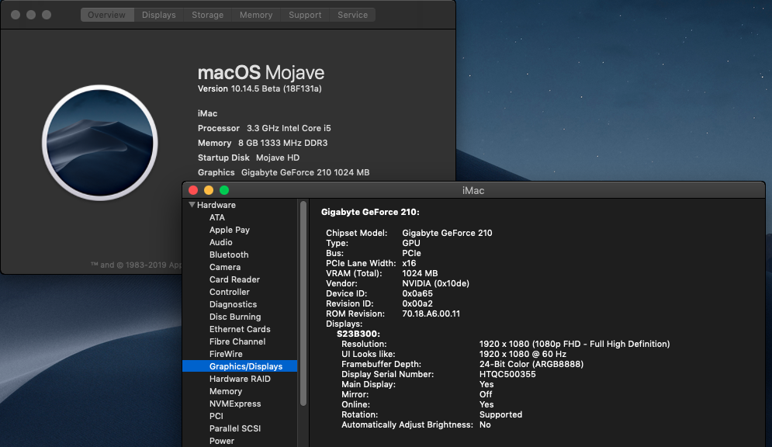Close the iMac System Information window
The width and height of the screenshot is (772, 447).
click(x=193, y=190)
